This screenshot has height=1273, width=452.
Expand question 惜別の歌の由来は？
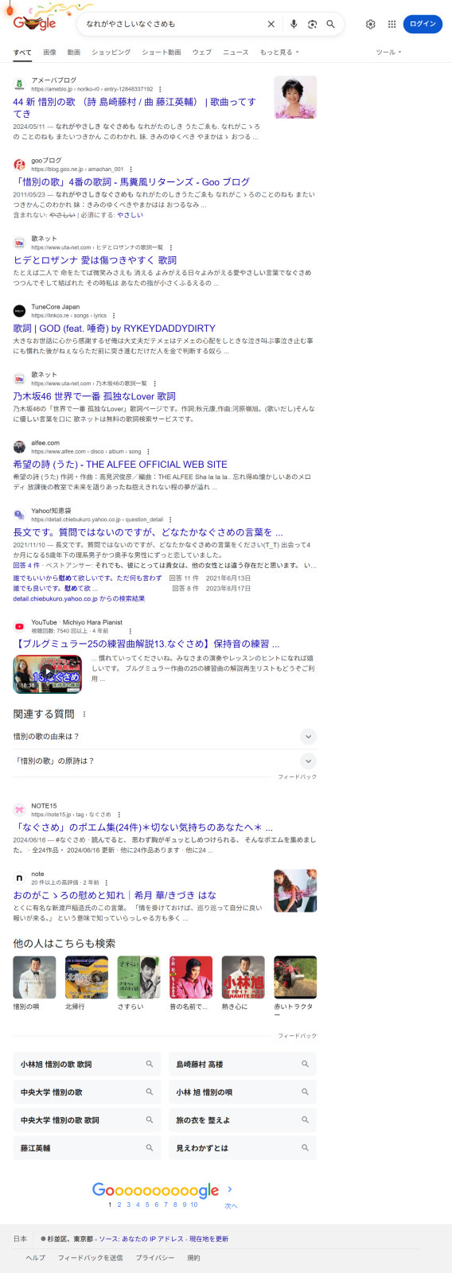[165, 737]
